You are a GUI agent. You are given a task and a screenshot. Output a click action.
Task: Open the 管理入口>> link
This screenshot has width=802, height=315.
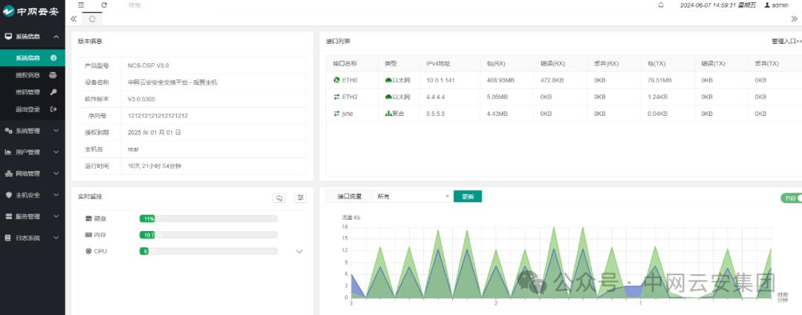pos(786,42)
